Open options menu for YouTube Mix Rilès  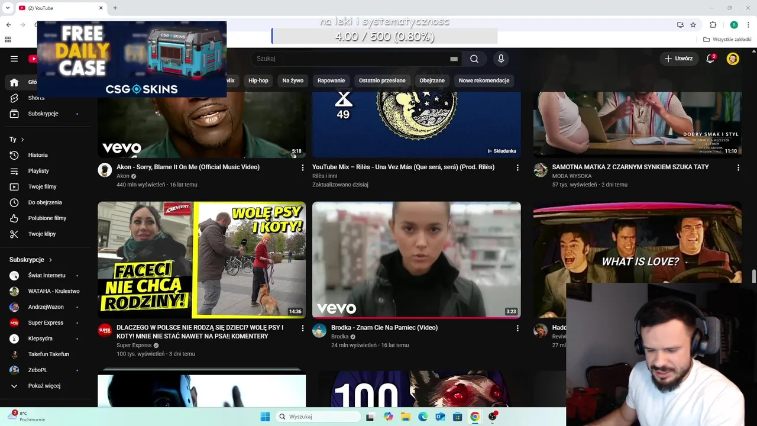[x=517, y=168]
